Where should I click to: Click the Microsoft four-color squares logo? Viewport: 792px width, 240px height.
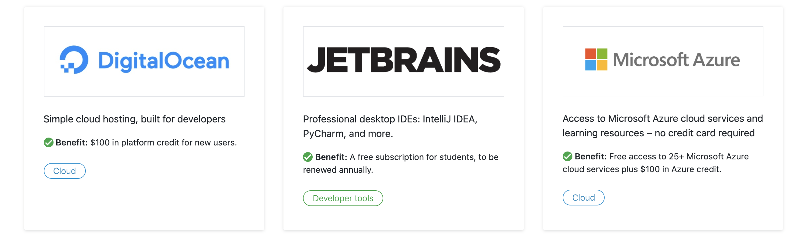pos(596,59)
